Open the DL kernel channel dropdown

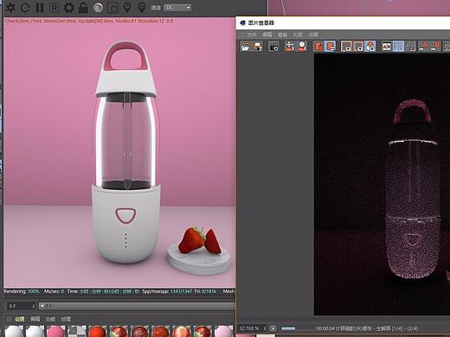click(x=177, y=8)
